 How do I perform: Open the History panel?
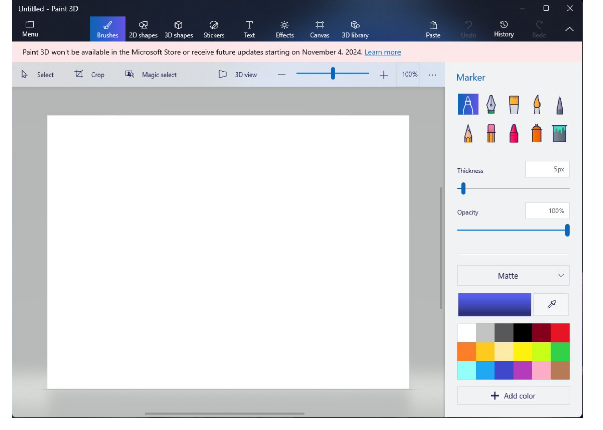coord(504,29)
